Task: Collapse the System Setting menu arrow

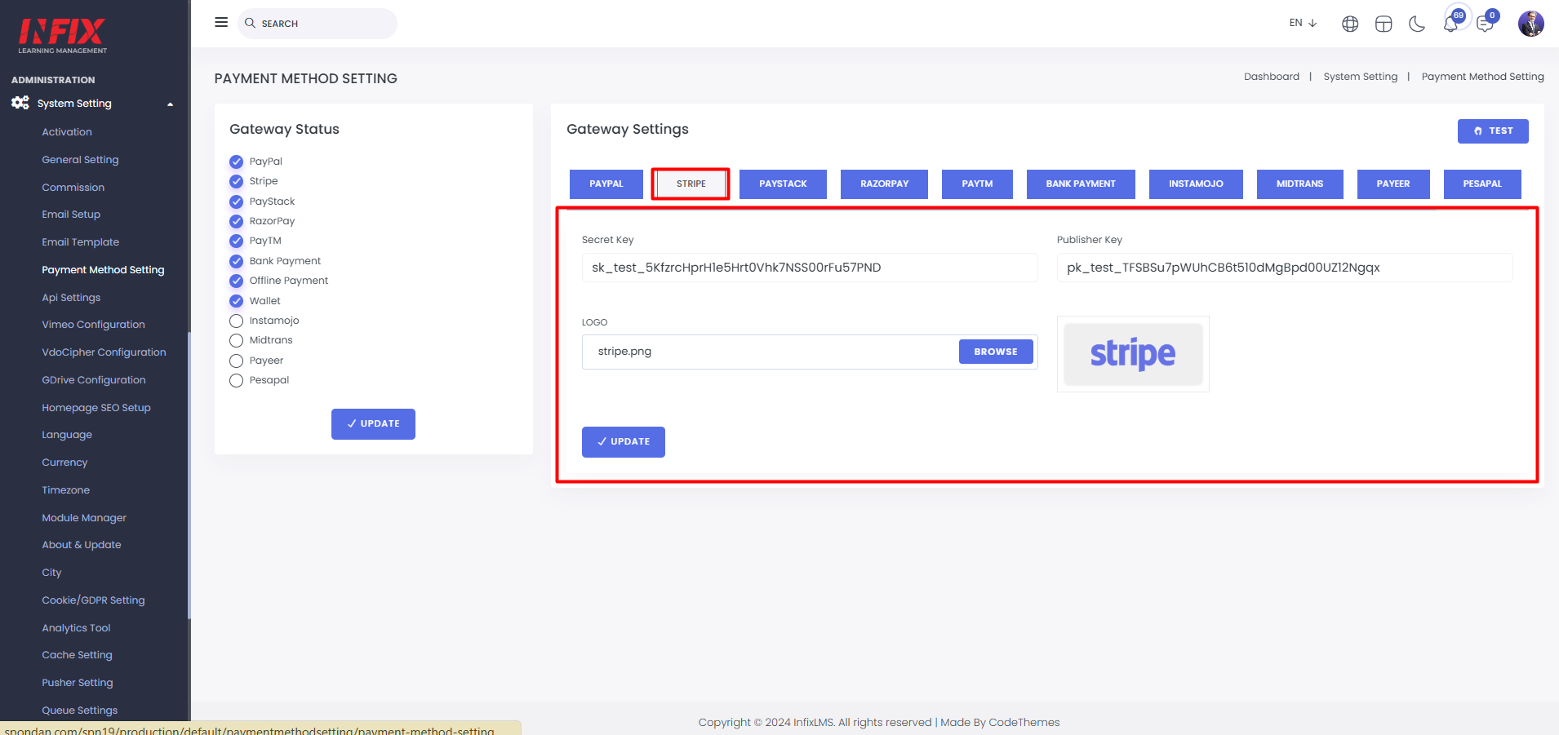Action: (x=171, y=104)
